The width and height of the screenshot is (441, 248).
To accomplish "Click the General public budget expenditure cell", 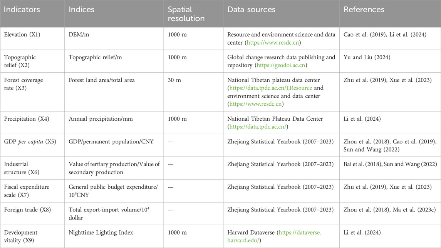I will pos(113,191).
